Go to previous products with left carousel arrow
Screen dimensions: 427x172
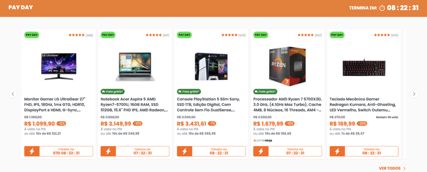13,94
